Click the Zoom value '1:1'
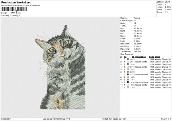The height and width of the screenshot is (121, 172). pyautogui.click(x=166, y=12)
